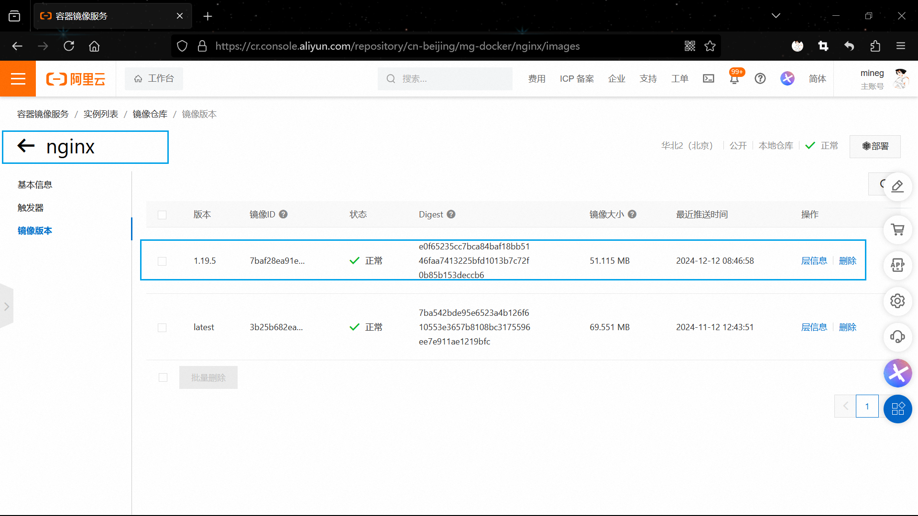
Task: Open the mineg account menu
Action: [872, 79]
